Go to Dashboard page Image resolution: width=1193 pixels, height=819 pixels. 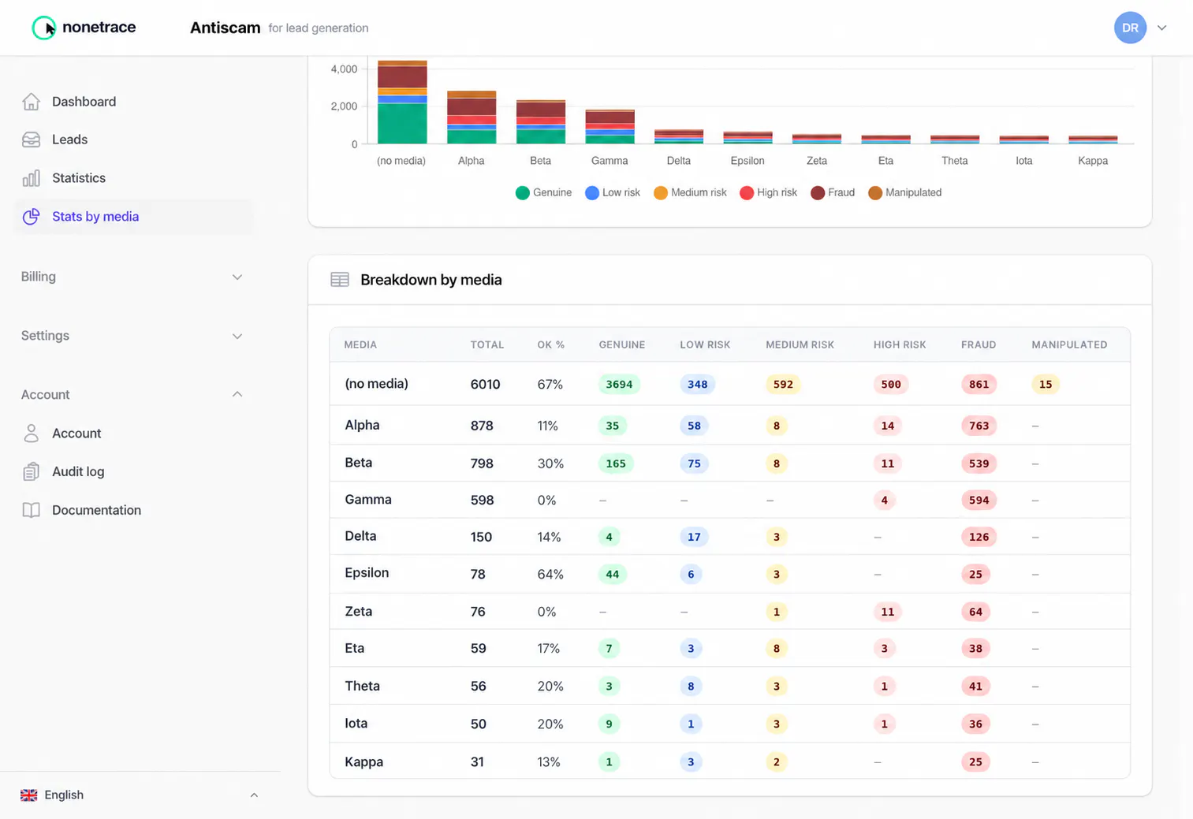click(84, 102)
